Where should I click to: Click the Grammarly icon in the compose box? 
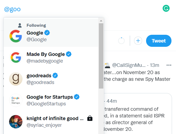tap(166, 8)
